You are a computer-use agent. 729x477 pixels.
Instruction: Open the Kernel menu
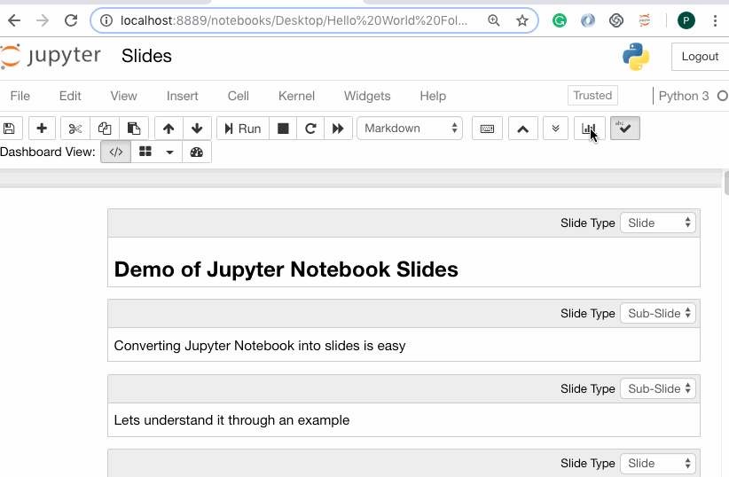pos(296,96)
